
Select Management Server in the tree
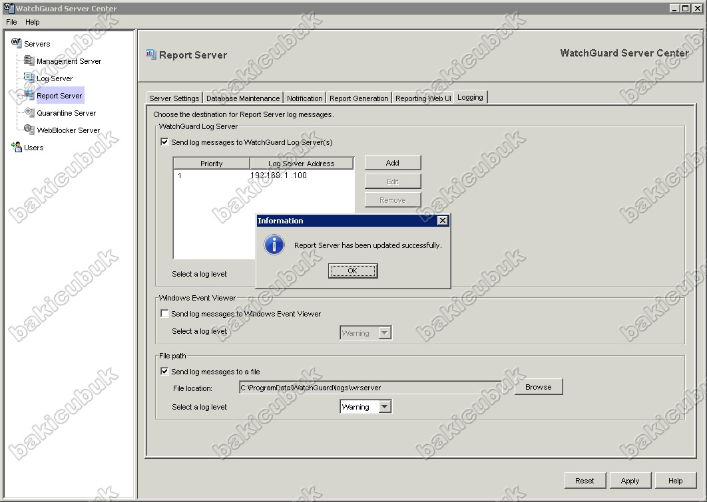[x=69, y=61]
